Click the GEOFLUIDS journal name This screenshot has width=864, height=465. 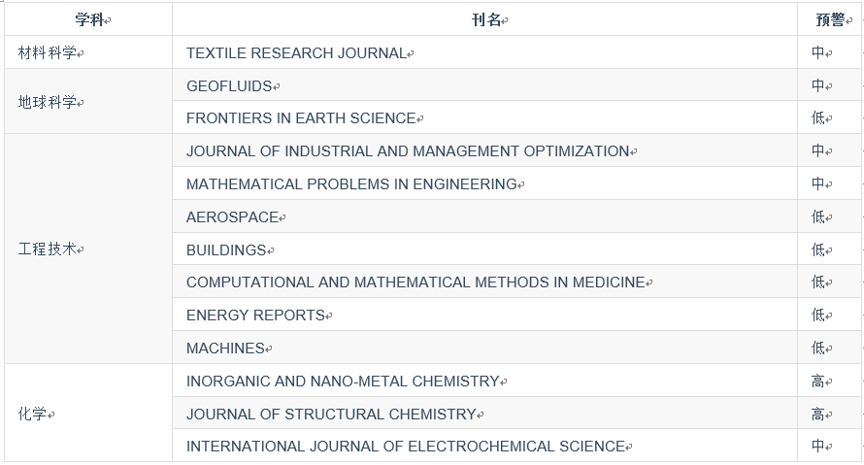[229, 86]
